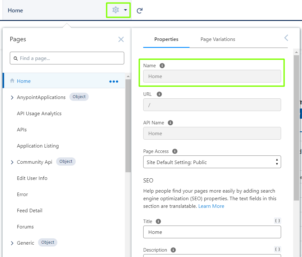
Task: Open the Page Access dropdown
Action: [x=212, y=162]
